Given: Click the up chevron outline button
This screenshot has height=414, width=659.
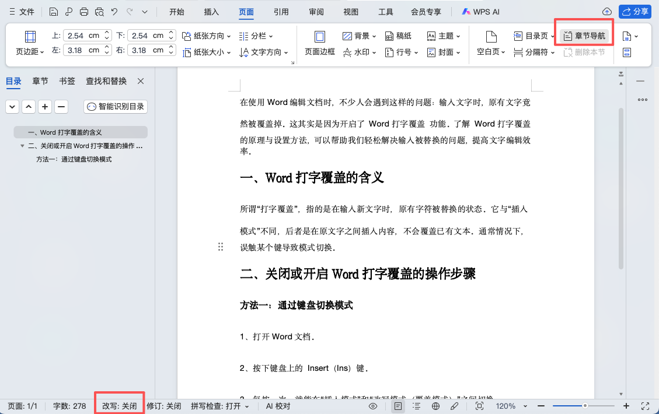Looking at the screenshot, I should pos(29,107).
